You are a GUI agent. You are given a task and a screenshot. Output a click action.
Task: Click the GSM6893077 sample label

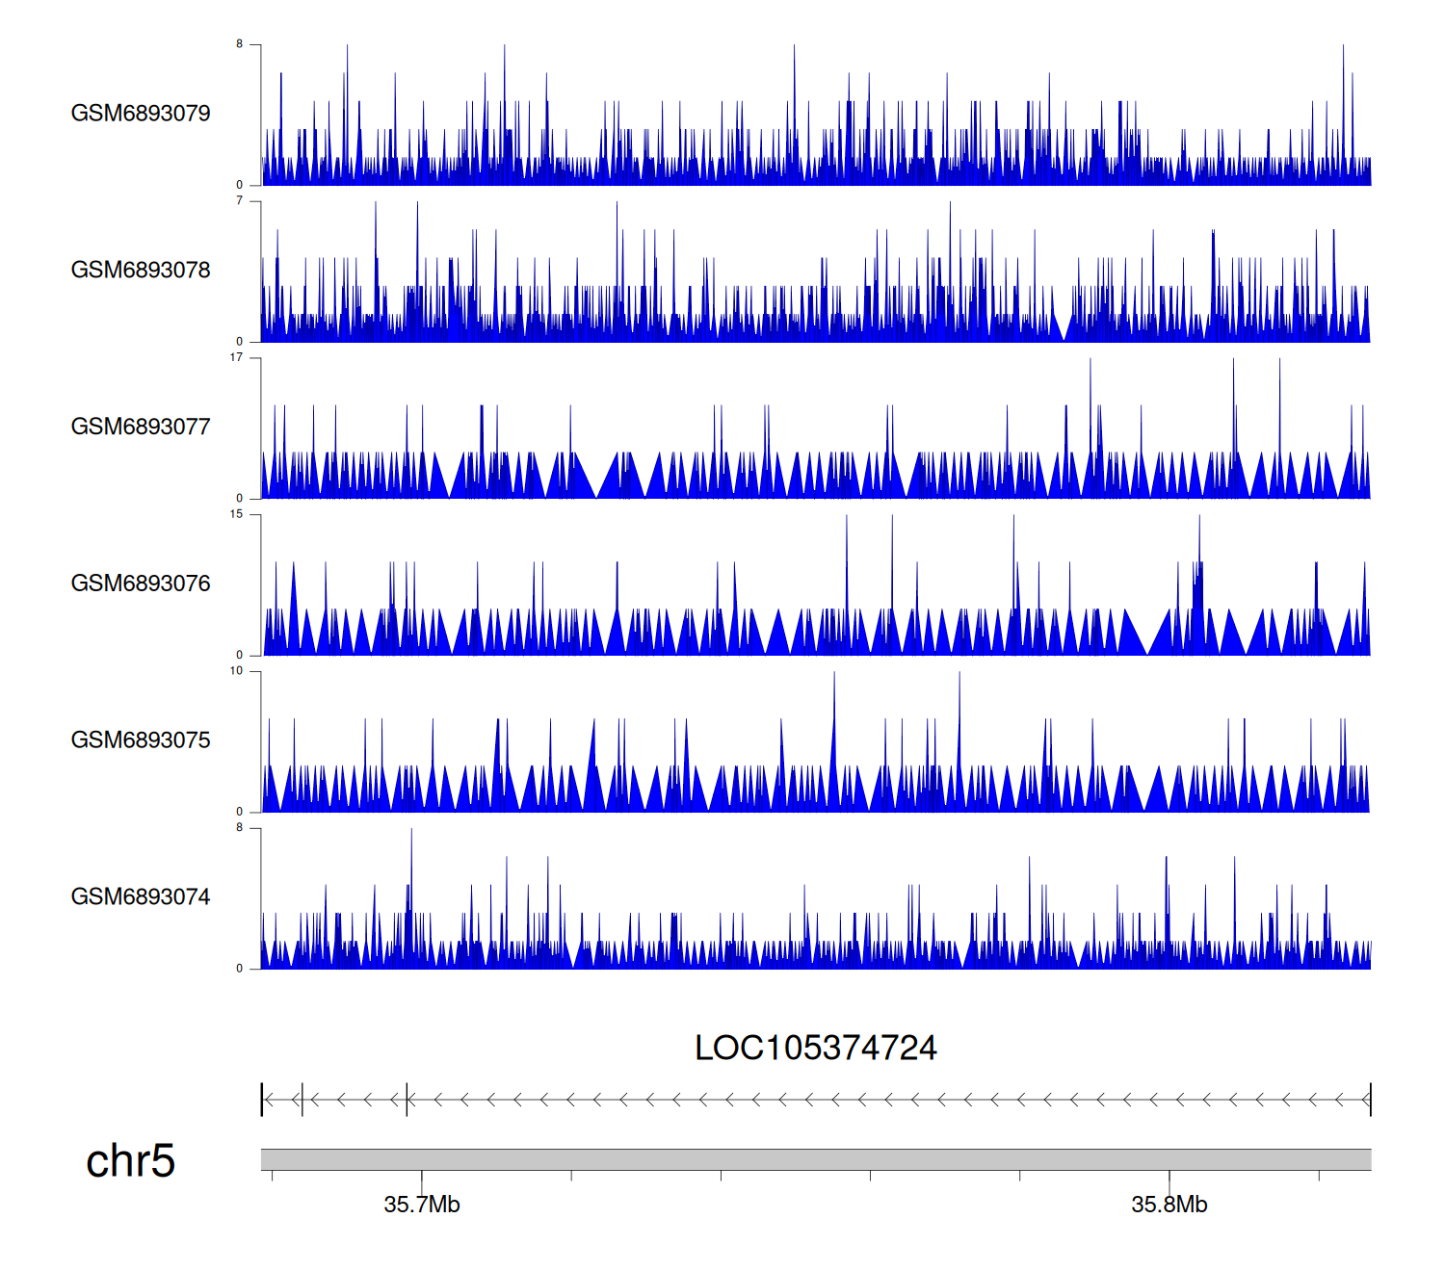[141, 428]
